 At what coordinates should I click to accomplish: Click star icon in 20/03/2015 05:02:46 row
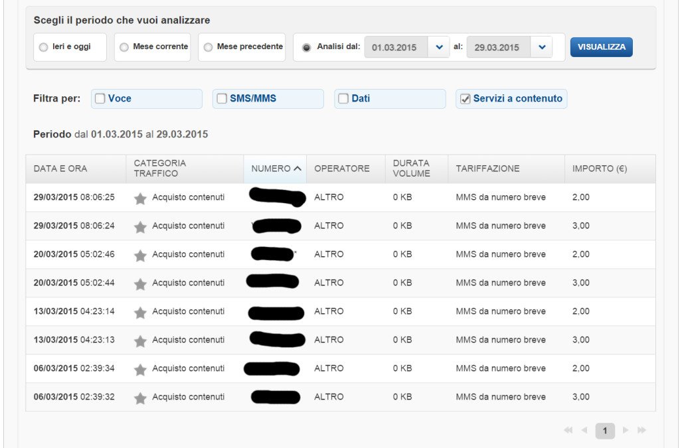[140, 255]
